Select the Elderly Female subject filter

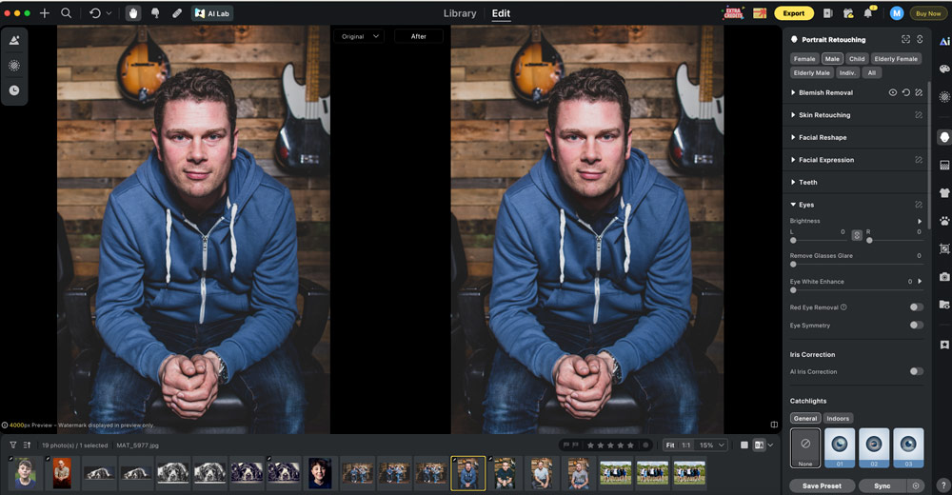pos(896,59)
